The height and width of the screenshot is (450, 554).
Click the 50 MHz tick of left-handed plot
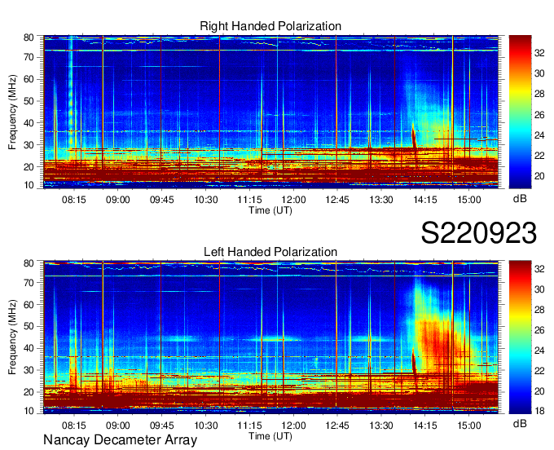29,326
